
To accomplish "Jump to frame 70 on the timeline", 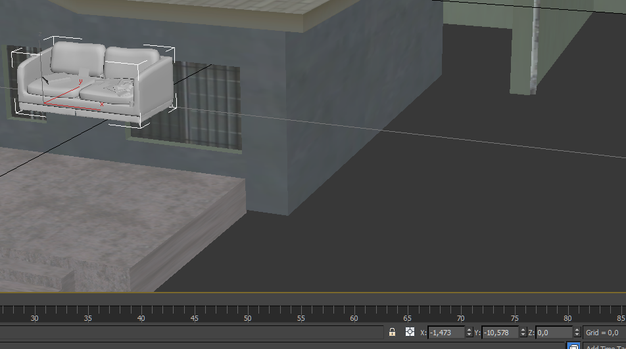I will [x=461, y=312].
